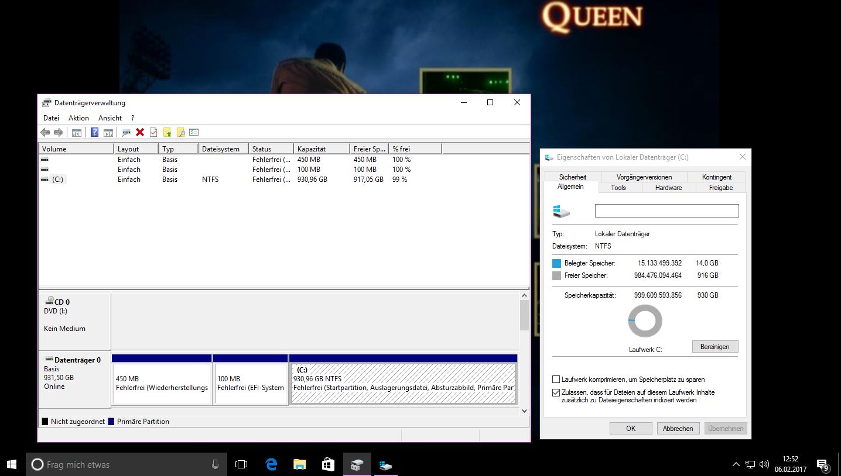This screenshot has height=476, width=841.
Task: Click the Status column header
Action: click(271, 149)
